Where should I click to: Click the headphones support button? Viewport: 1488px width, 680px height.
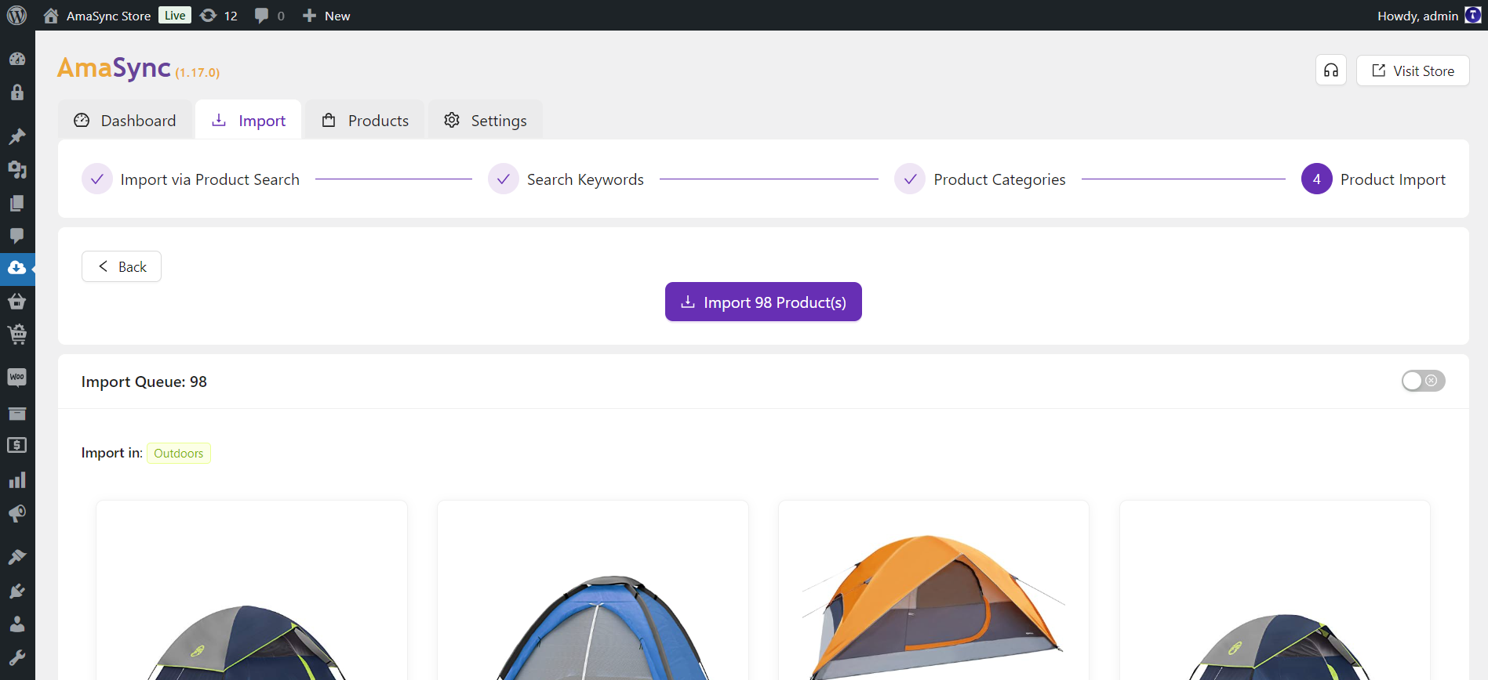(x=1331, y=71)
